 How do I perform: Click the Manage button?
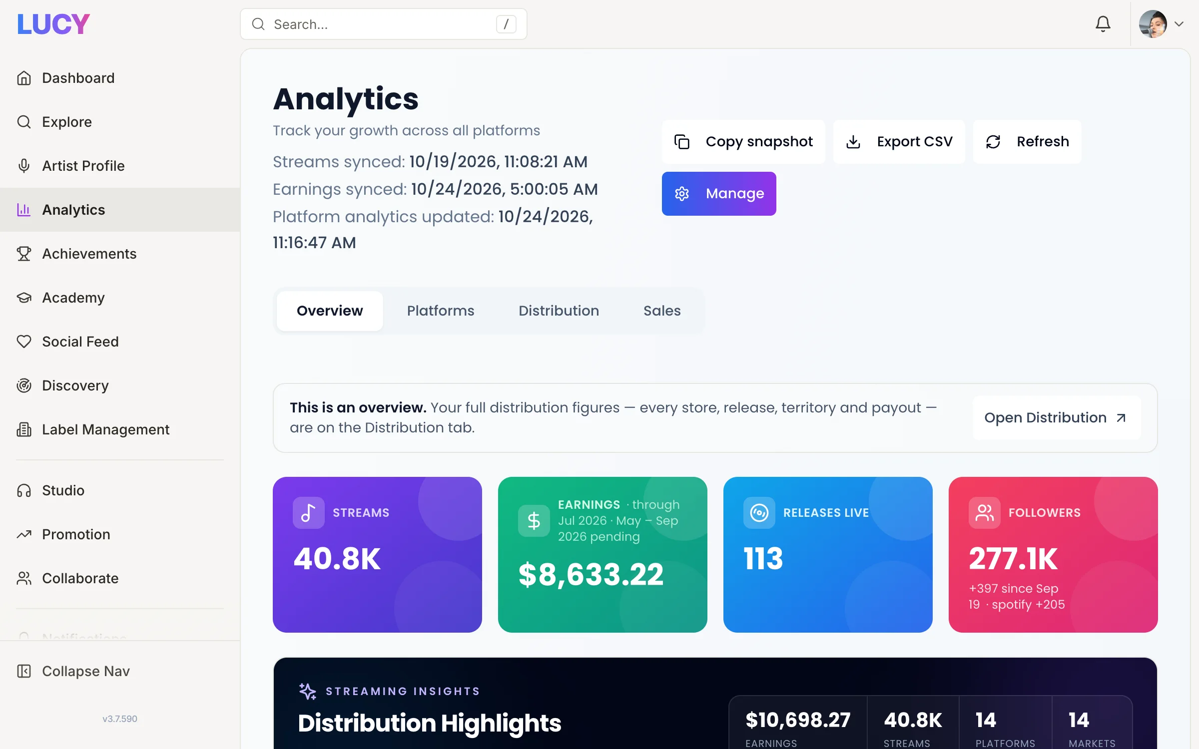[x=719, y=194]
